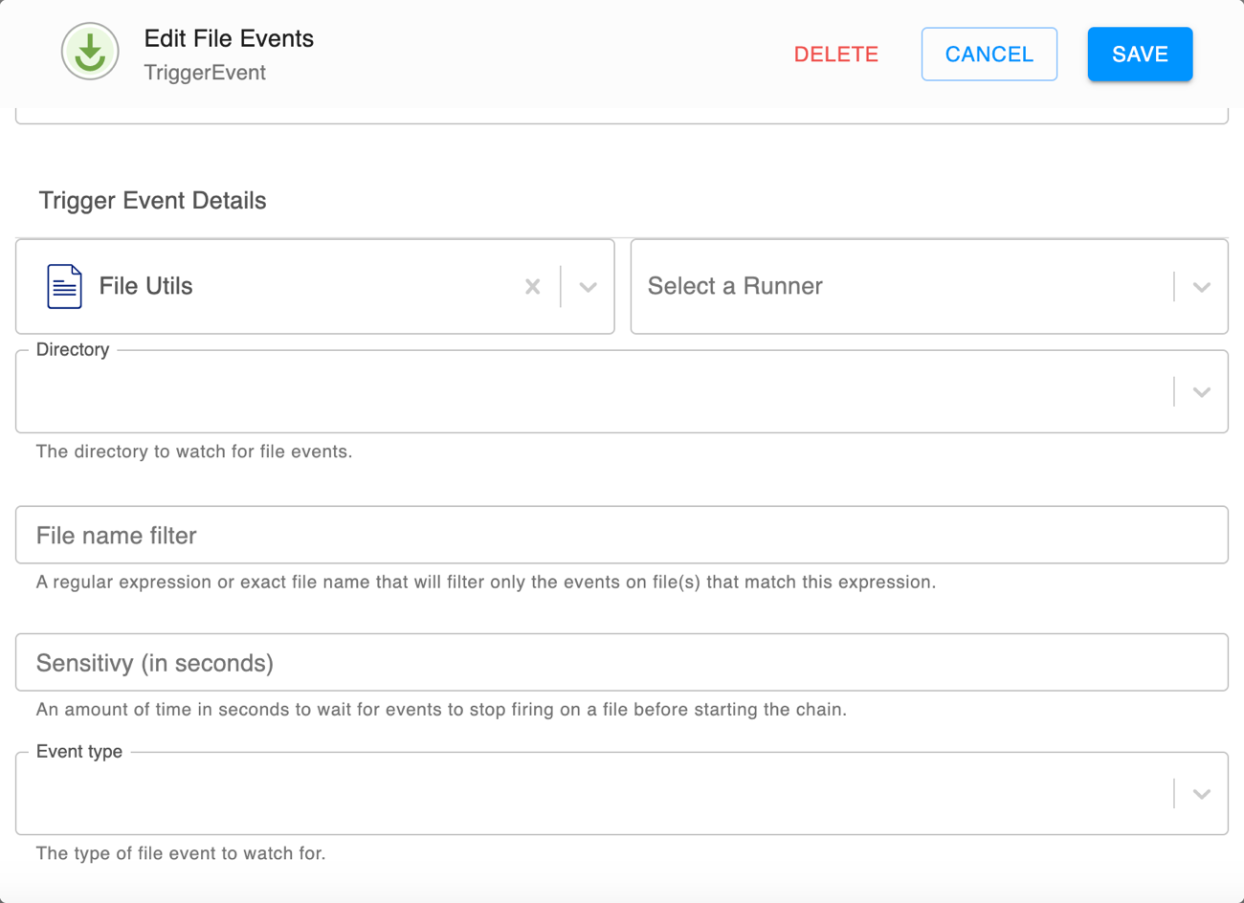1244x903 pixels.
Task: Expand the File Utils dropdown chevron
Action: (x=588, y=287)
